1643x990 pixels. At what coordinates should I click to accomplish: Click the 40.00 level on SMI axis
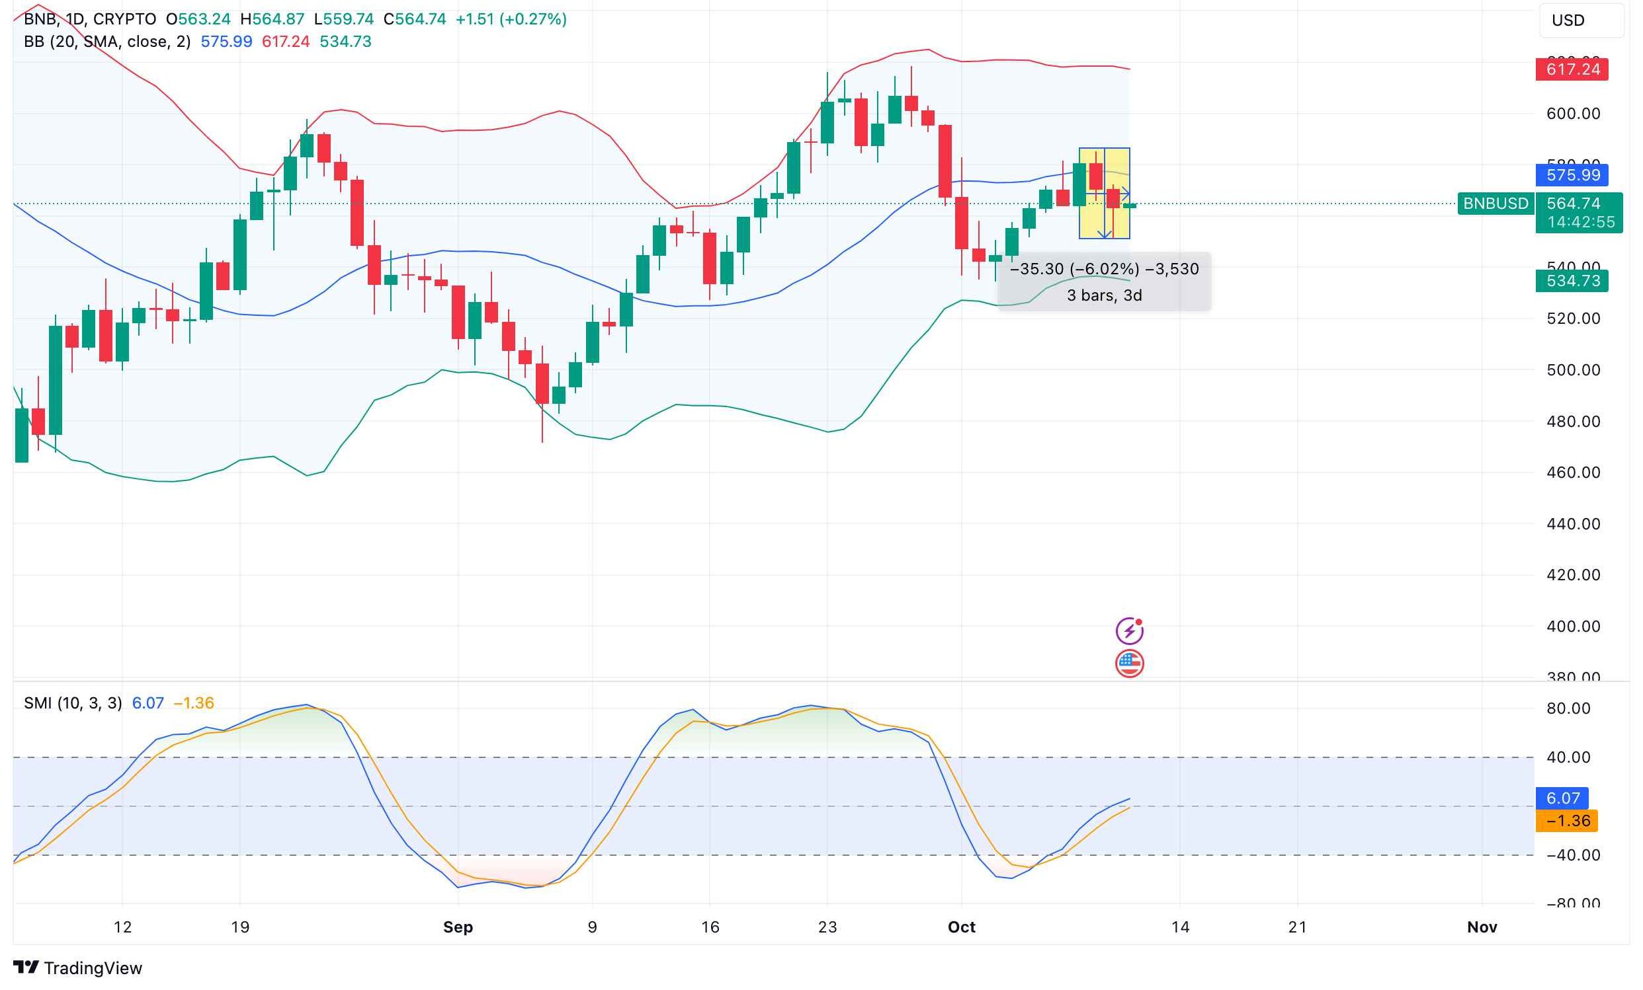1568,757
